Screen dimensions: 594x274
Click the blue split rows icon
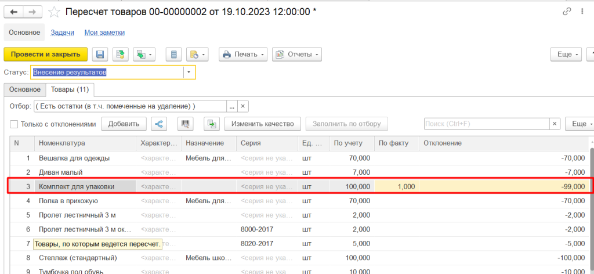pyautogui.click(x=159, y=124)
